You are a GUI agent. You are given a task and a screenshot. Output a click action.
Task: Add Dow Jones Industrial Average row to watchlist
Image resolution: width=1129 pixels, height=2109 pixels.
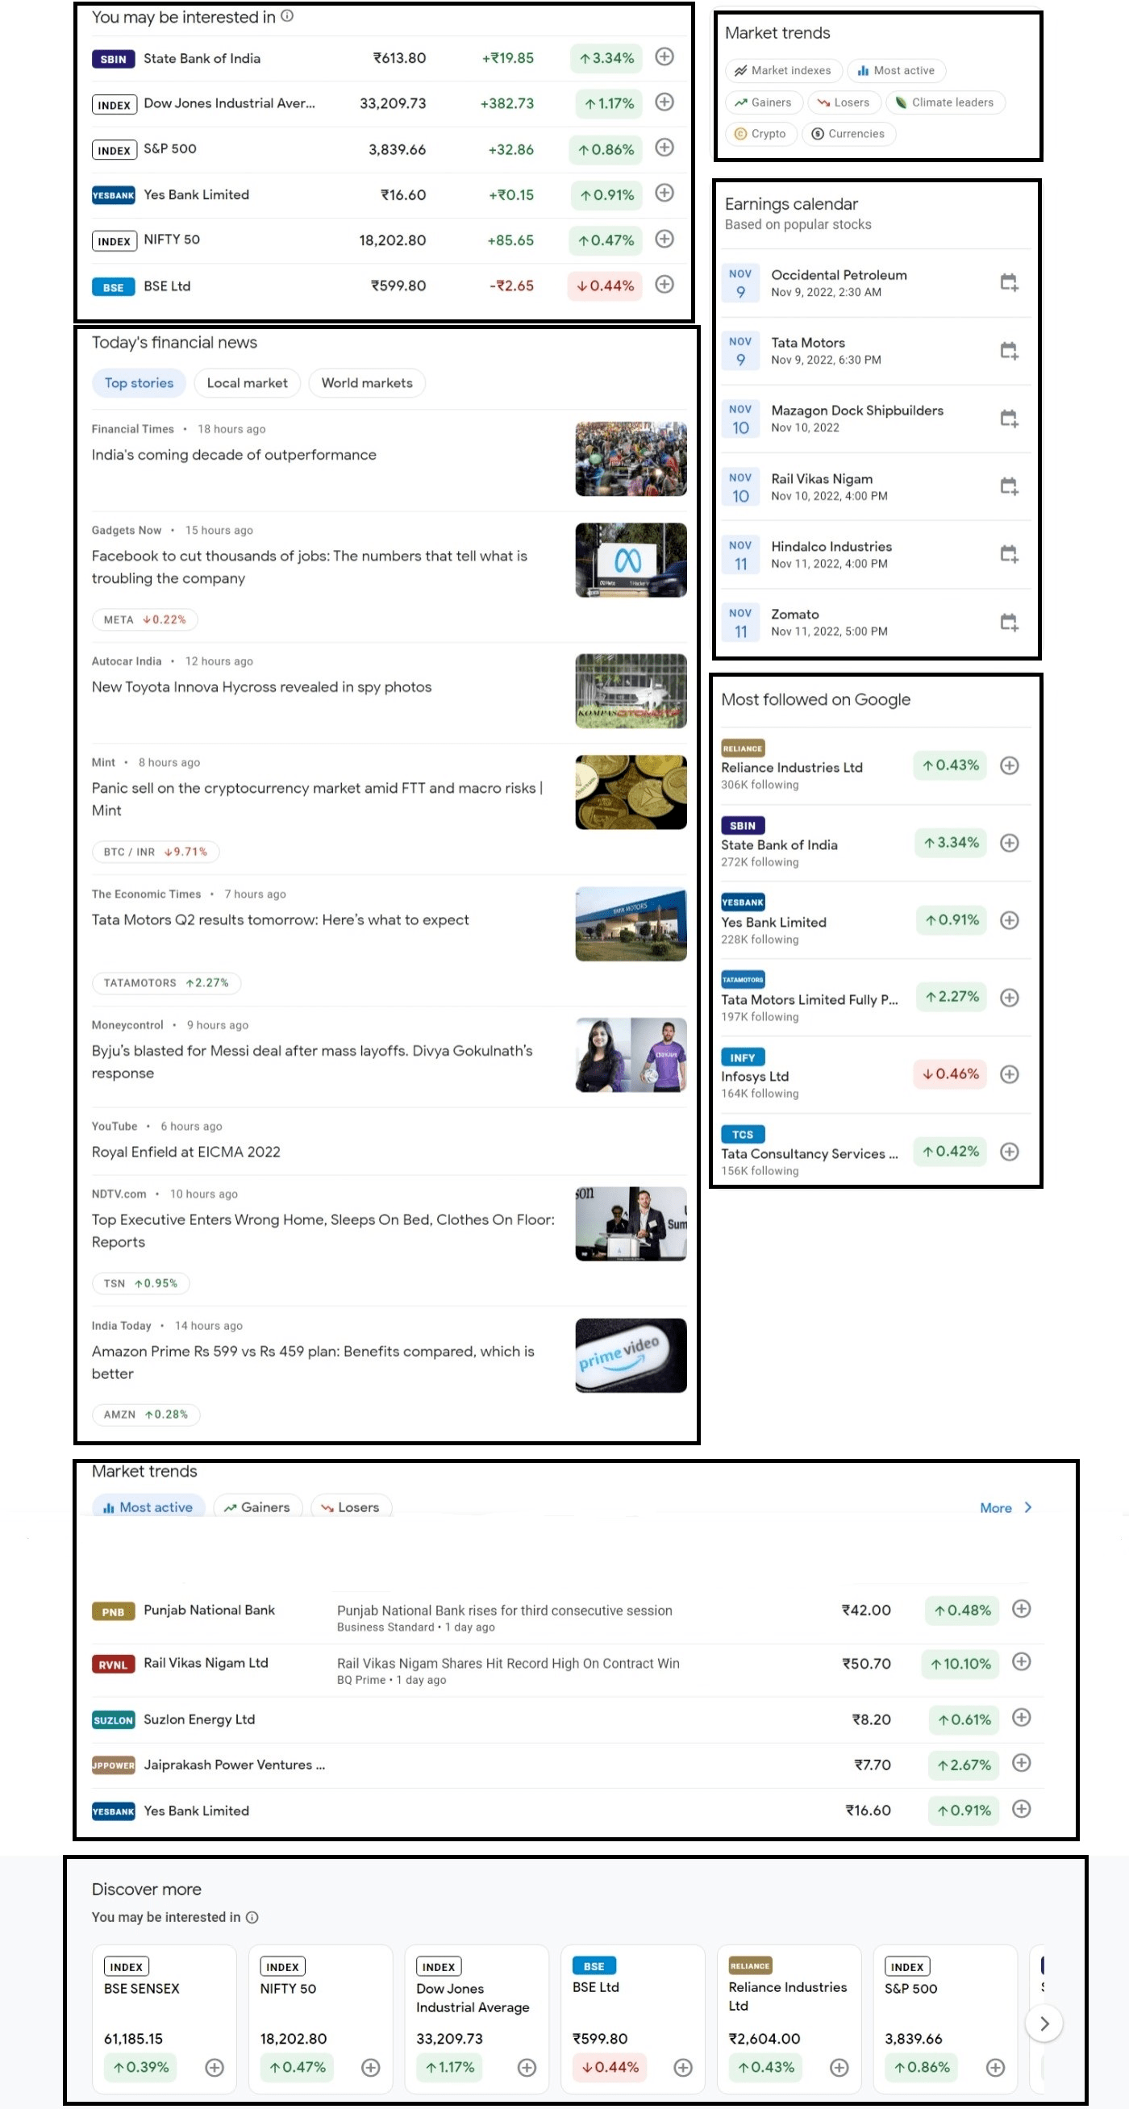(x=664, y=102)
